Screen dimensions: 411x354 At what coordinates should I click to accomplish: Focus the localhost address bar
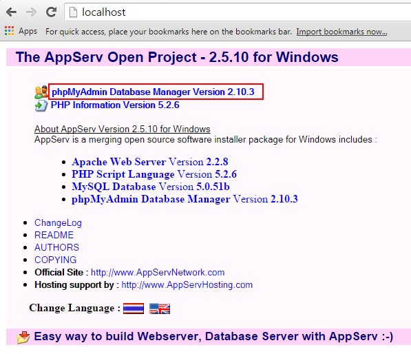pos(238,12)
